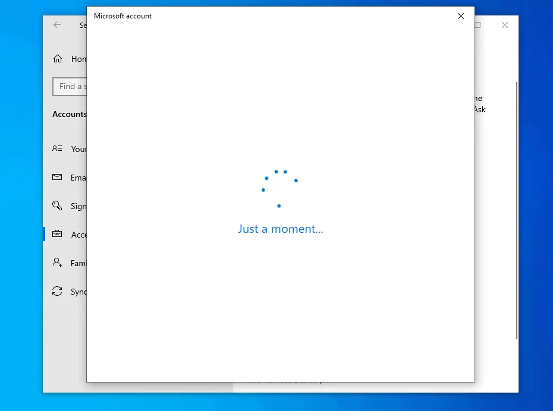The width and height of the screenshot is (553, 411).
Task: Close the Microsoft account dialog
Action: [x=461, y=16]
